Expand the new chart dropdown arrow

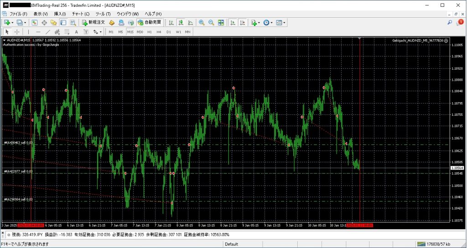(x=12, y=22)
